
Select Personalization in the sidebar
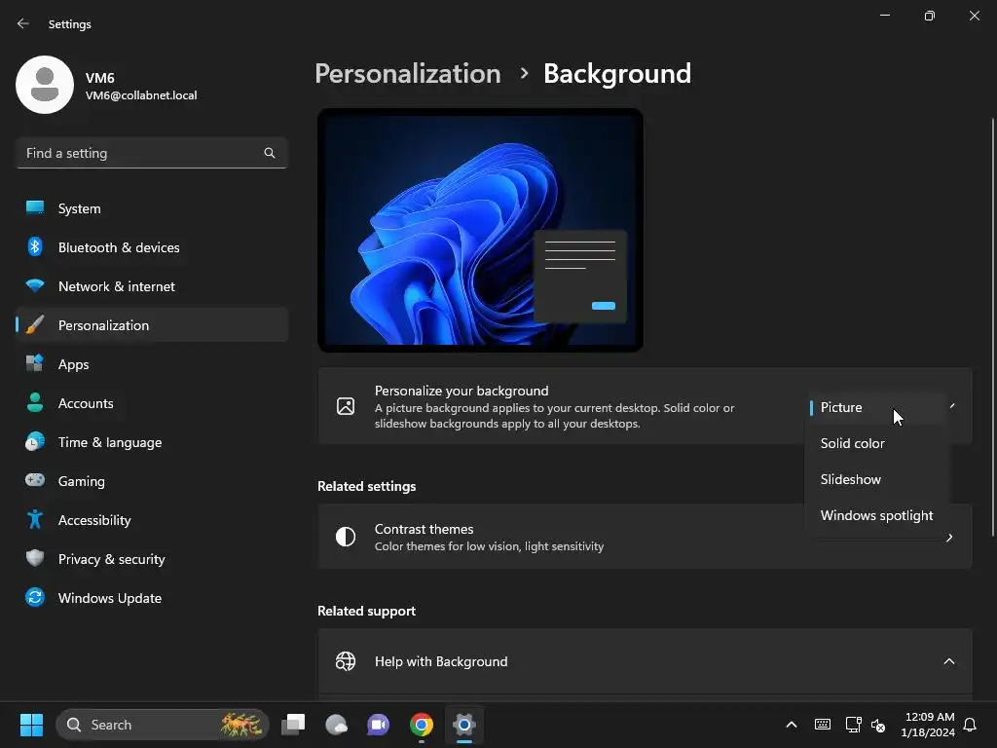pyautogui.click(x=151, y=325)
